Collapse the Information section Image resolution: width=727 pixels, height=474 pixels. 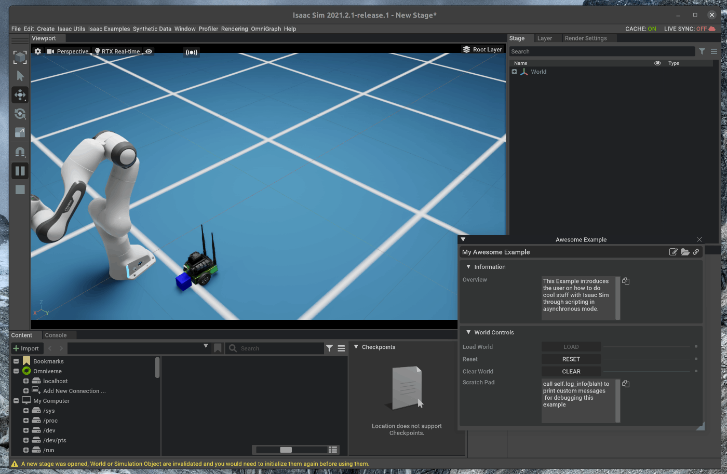468,267
